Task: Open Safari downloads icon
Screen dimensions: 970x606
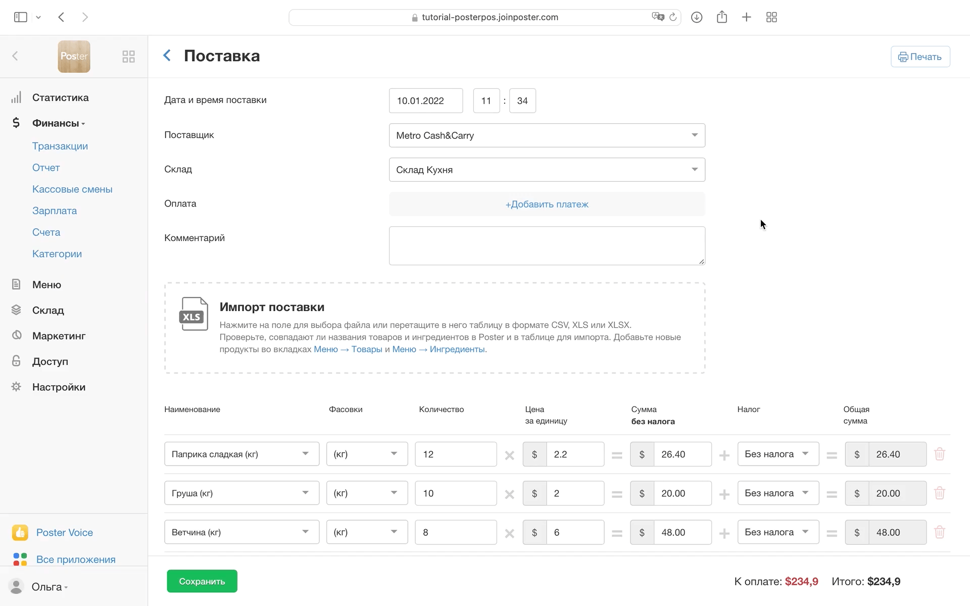Action: coord(696,17)
